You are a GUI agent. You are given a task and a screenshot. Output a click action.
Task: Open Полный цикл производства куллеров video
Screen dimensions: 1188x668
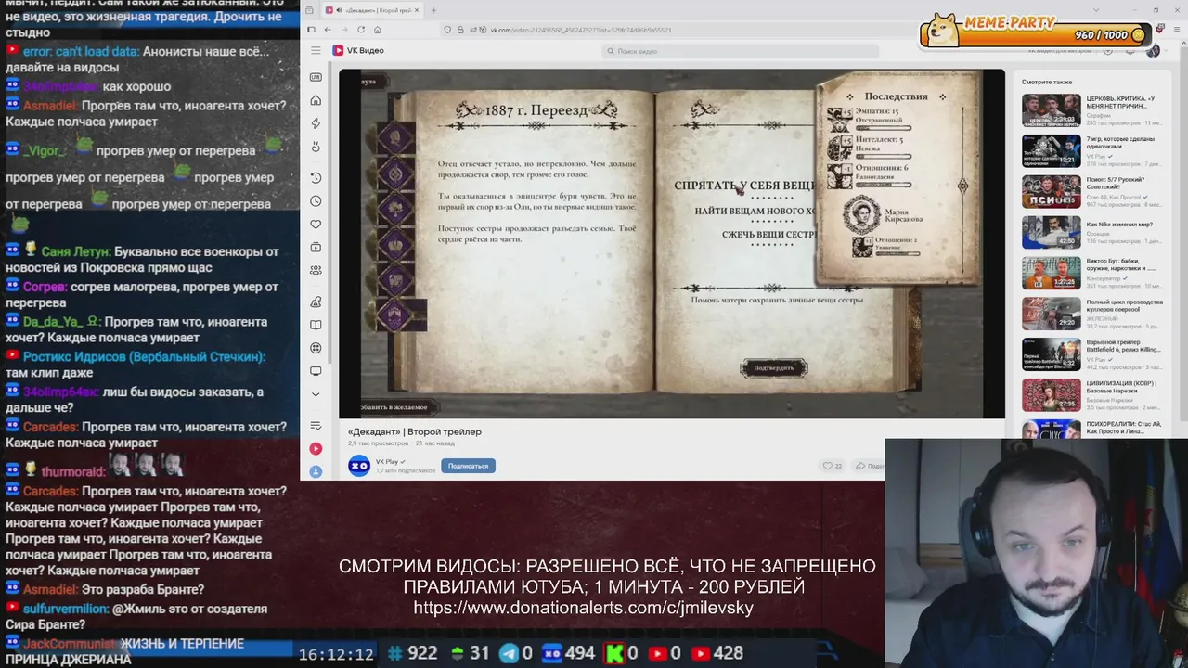click(1051, 314)
